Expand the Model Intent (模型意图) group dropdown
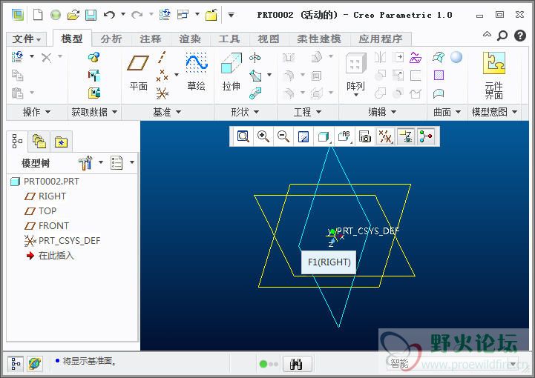Viewport: 535px width, 378px height. pyautogui.click(x=494, y=112)
